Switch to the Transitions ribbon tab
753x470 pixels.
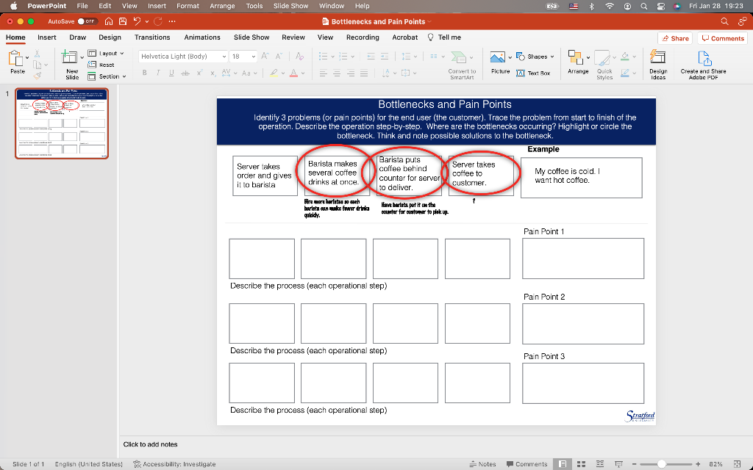(152, 37)
